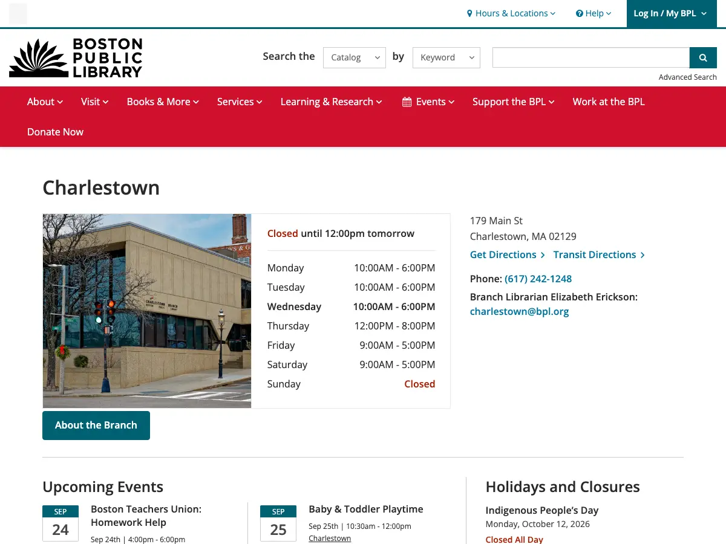Click the Monday 10:00AM - 6:00PM hours
726x544 pixels.
click(x=394, y=268)
